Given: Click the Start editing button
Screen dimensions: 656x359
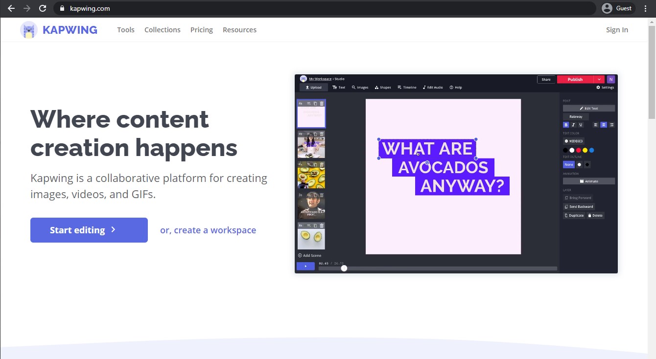Looking at the screenshot, I should point(89,230).
